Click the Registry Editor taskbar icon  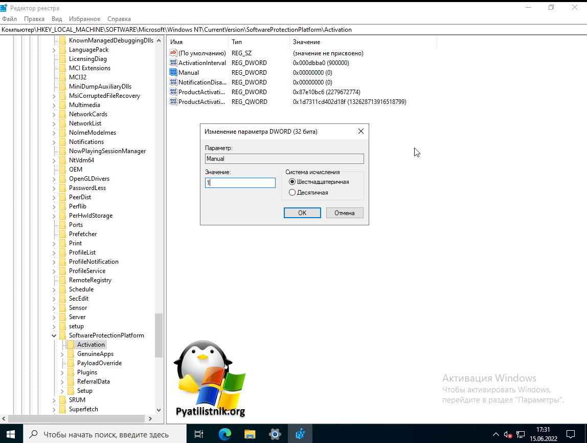(300, 434)
